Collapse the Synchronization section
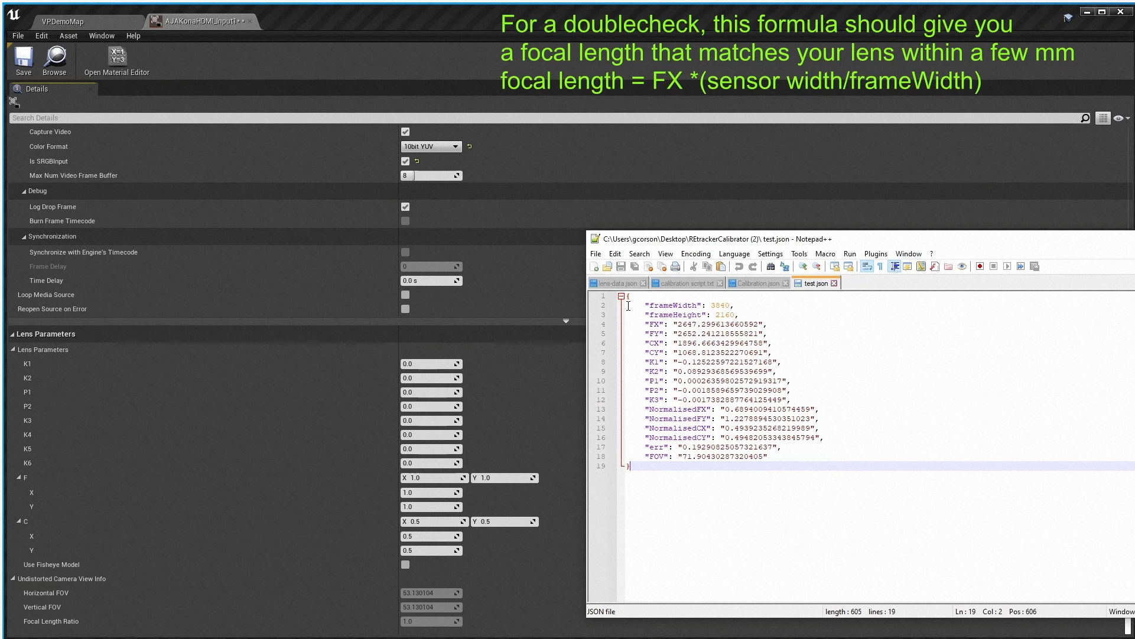 (24, 237)
